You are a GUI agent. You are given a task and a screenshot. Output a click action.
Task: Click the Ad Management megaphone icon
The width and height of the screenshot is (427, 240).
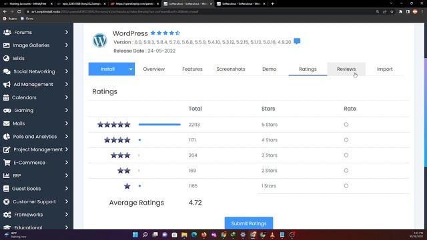click(7, 85)
